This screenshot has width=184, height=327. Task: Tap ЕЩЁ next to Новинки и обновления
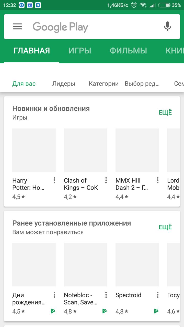(165, 113)
